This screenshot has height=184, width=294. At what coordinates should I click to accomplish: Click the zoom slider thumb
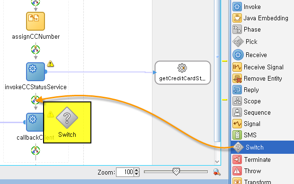point(176,171)
